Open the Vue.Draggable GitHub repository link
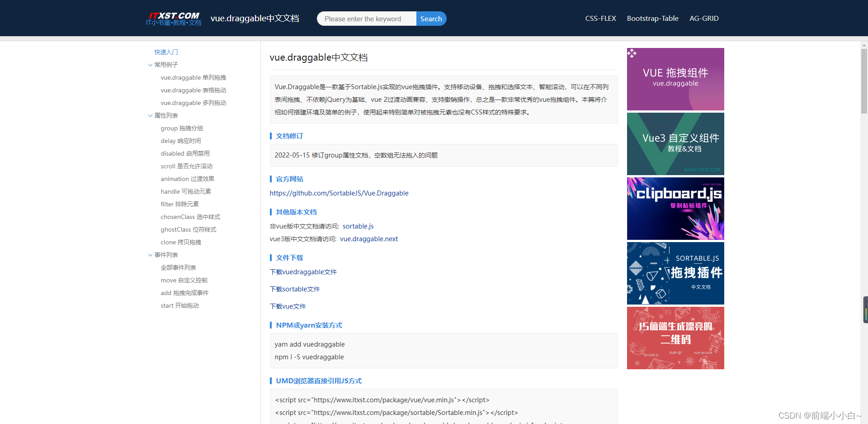Screen dimensions: 868x424 click(x=339, y=193)
